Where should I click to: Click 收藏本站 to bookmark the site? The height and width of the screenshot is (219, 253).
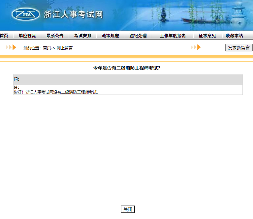pos(234,36)
